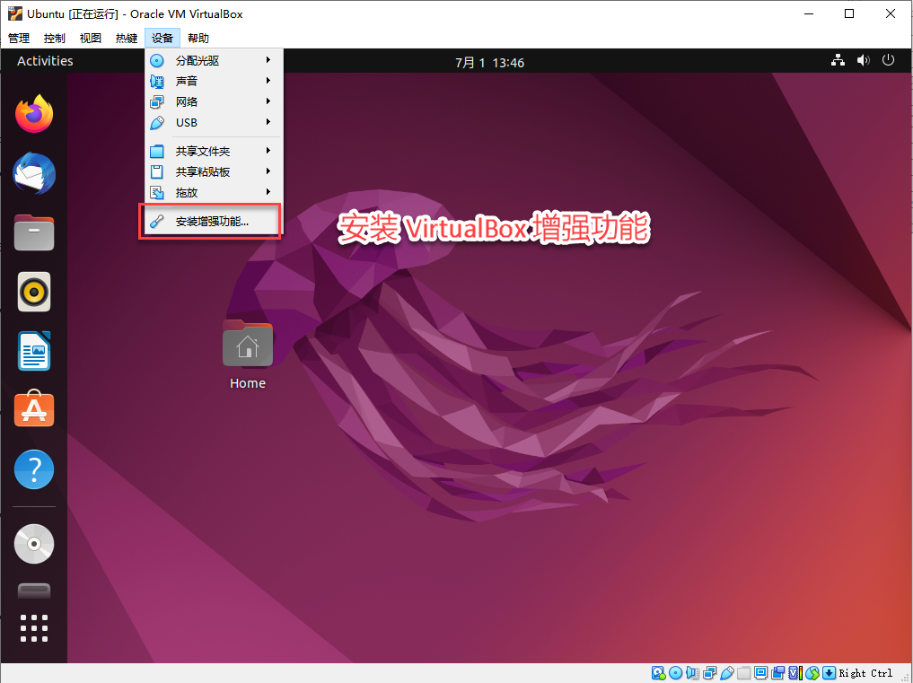Expand the USB submenu arrow

point(268,122)
